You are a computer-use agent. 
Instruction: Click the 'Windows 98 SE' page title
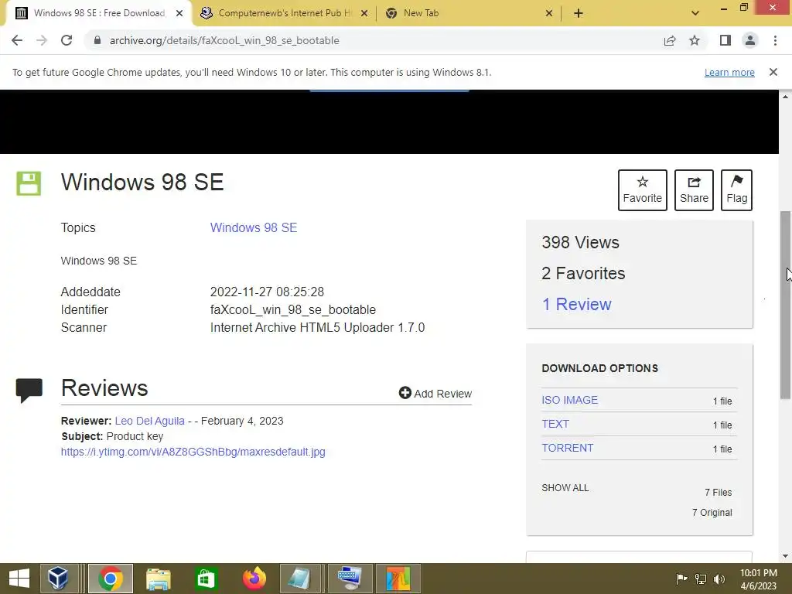pos(142,182)
